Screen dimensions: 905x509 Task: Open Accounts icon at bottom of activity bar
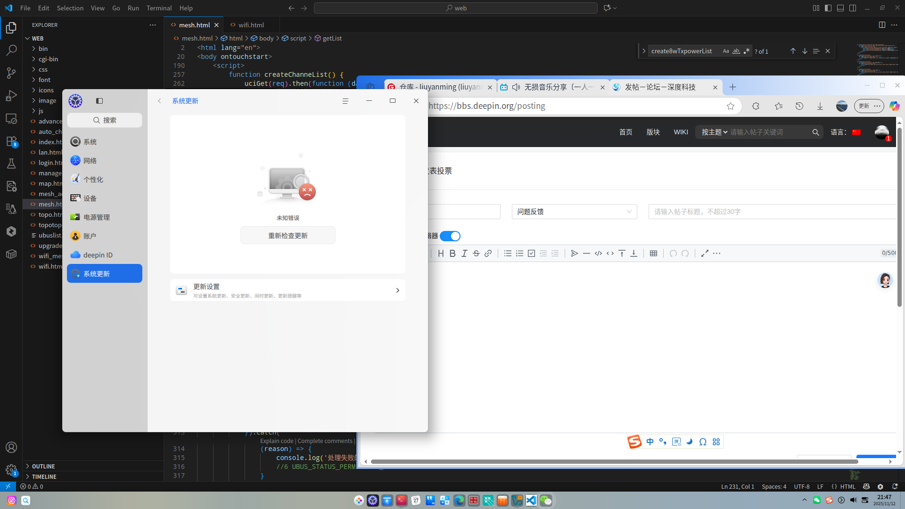pos(11,447)
